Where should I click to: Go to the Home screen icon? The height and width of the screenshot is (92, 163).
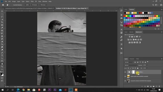point(3,5)
